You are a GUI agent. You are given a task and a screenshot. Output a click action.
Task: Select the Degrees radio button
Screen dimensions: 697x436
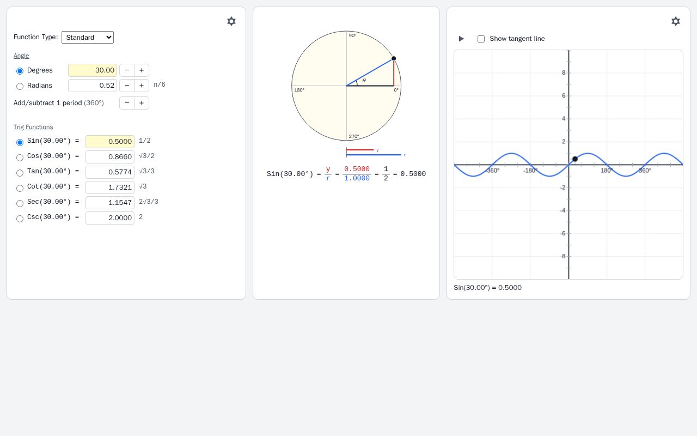[20, 71]
